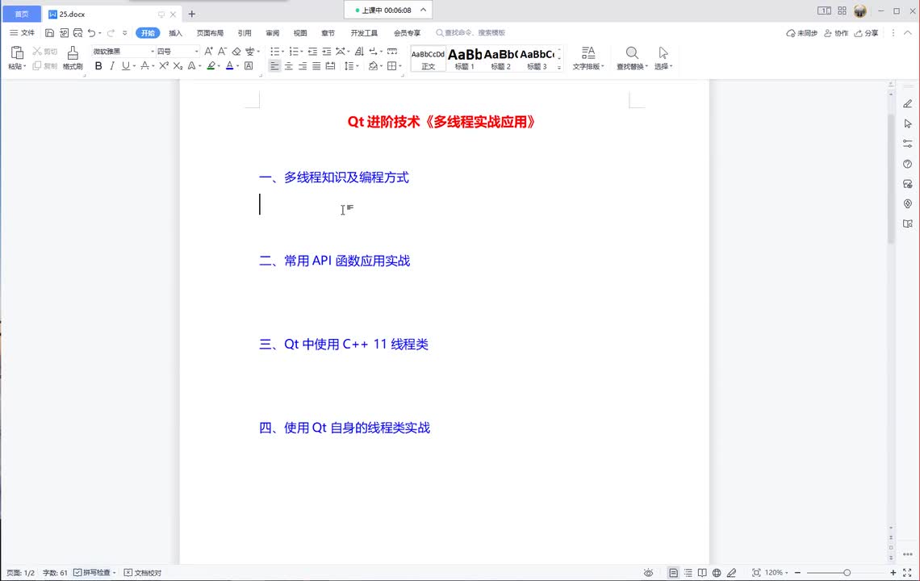This screenshot has width=920, height=581.
Task: Open the line spacing dropdown
Action: (x=358, y=66)
